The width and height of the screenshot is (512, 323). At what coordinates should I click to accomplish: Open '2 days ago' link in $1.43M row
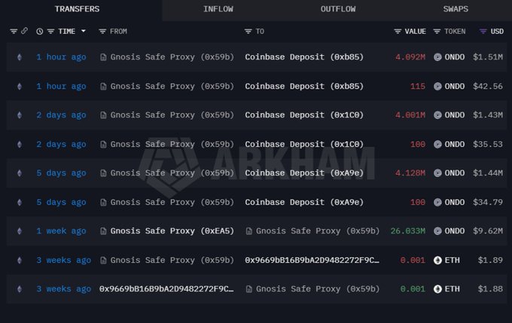click(x=62, y=115)
